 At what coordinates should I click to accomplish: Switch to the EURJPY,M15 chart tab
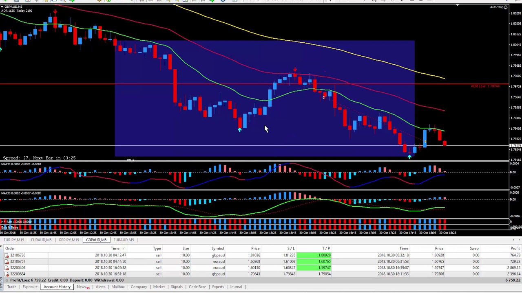14,240
